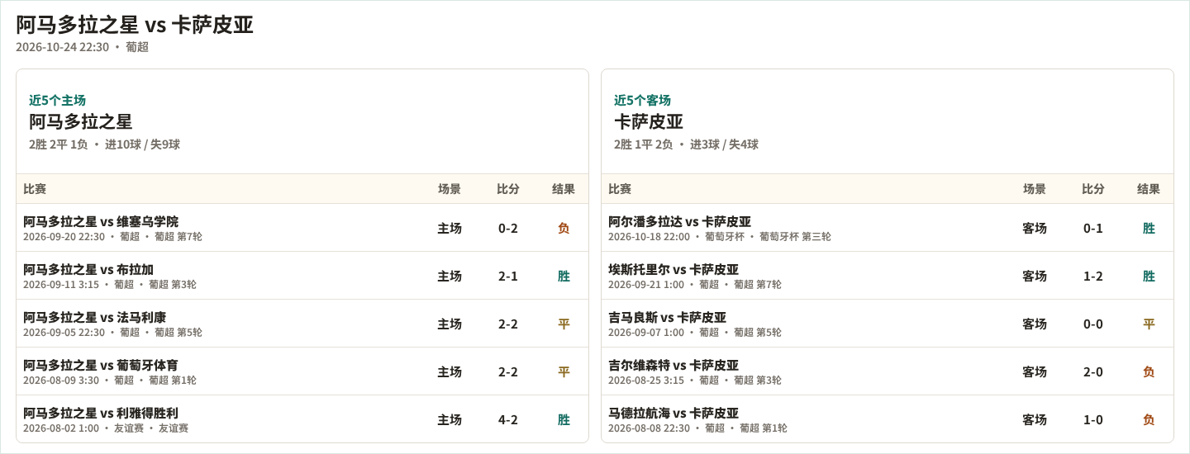
Task: Click the summary 2胜 2平 1负 进10球 / 失9球
Action: [x=104, y=144]
